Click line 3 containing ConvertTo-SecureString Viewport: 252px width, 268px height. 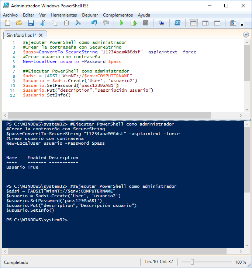(110, 52)
